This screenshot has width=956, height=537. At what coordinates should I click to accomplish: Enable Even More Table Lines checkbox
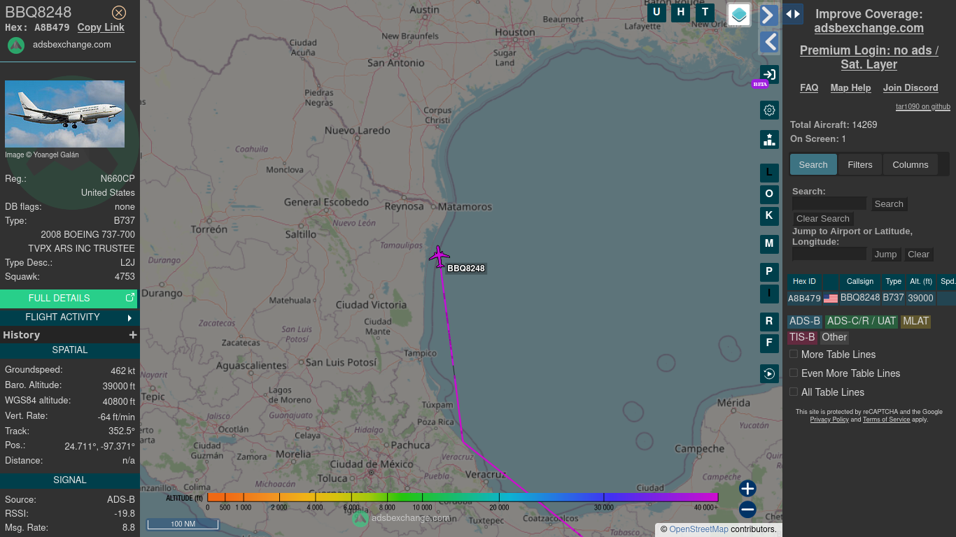(794, 373)
